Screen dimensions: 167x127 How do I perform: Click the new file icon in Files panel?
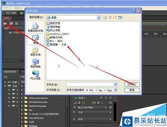coord(17,23)
